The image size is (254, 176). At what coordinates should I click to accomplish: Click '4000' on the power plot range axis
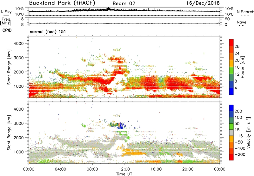(x=18, y=44)
